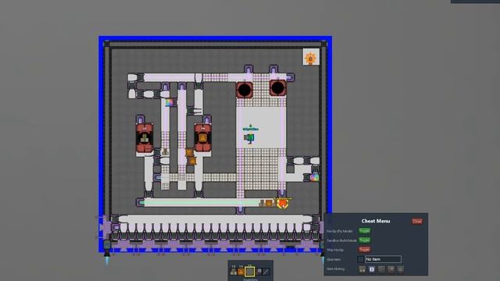Click the right black circular machine in the red frame

point(278,87)
